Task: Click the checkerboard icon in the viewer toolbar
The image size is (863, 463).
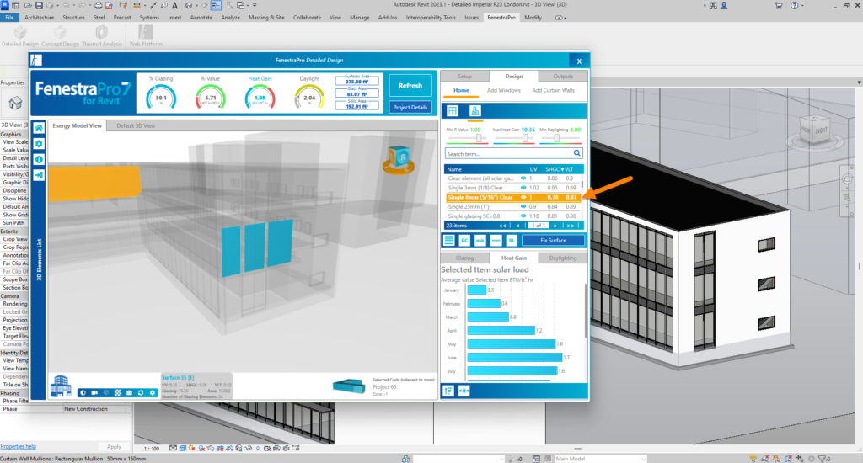Action: [118, 392]
